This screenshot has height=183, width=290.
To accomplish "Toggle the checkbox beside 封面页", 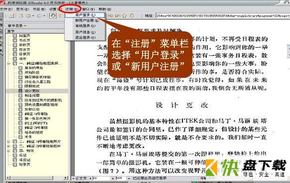I will pyautogui.click(x=15, y=36).
